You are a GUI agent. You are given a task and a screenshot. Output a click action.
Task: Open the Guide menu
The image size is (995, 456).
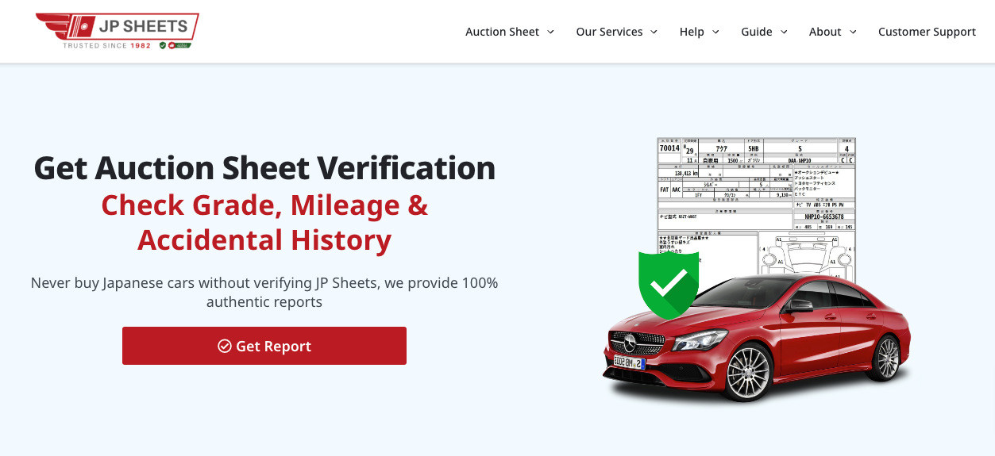(x=757, y=32)
